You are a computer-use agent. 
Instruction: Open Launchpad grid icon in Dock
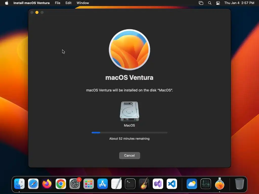[89, 184]
